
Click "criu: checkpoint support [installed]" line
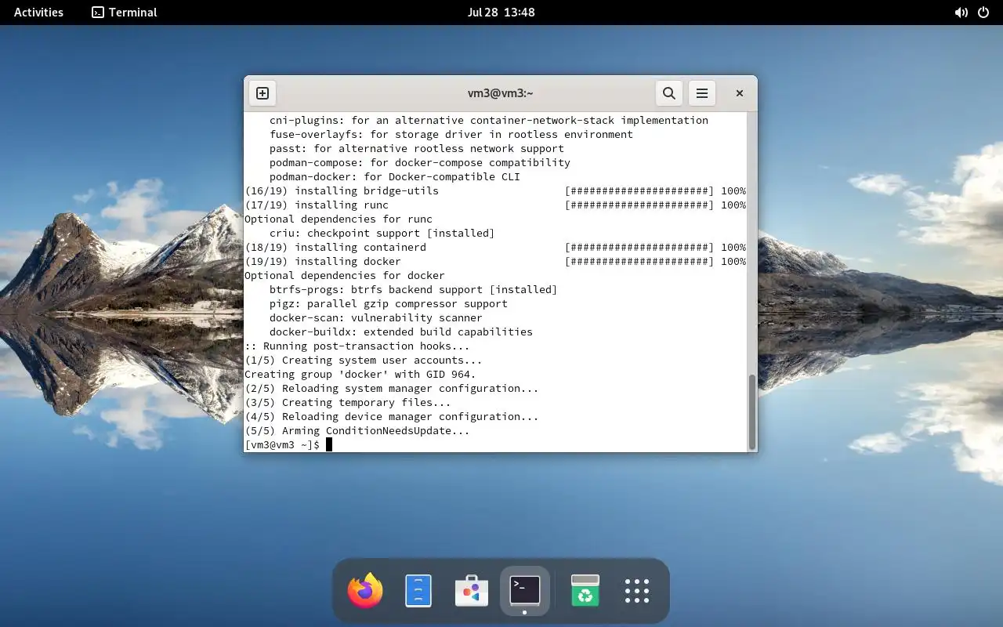(x=382, y=234)
